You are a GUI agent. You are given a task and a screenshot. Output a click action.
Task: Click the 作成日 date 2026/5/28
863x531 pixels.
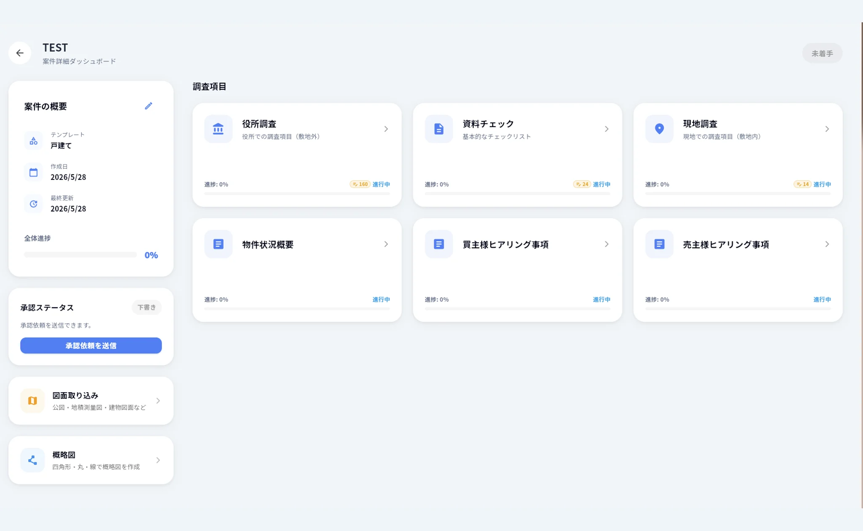click(68, 177)
